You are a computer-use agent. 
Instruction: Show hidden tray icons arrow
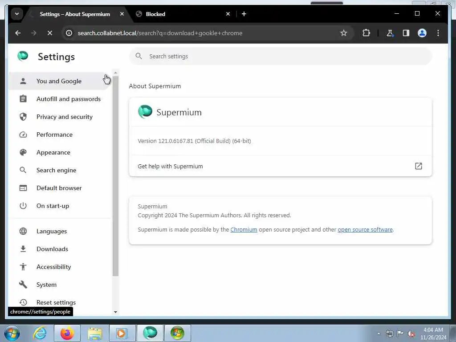[x=379, y=334]
